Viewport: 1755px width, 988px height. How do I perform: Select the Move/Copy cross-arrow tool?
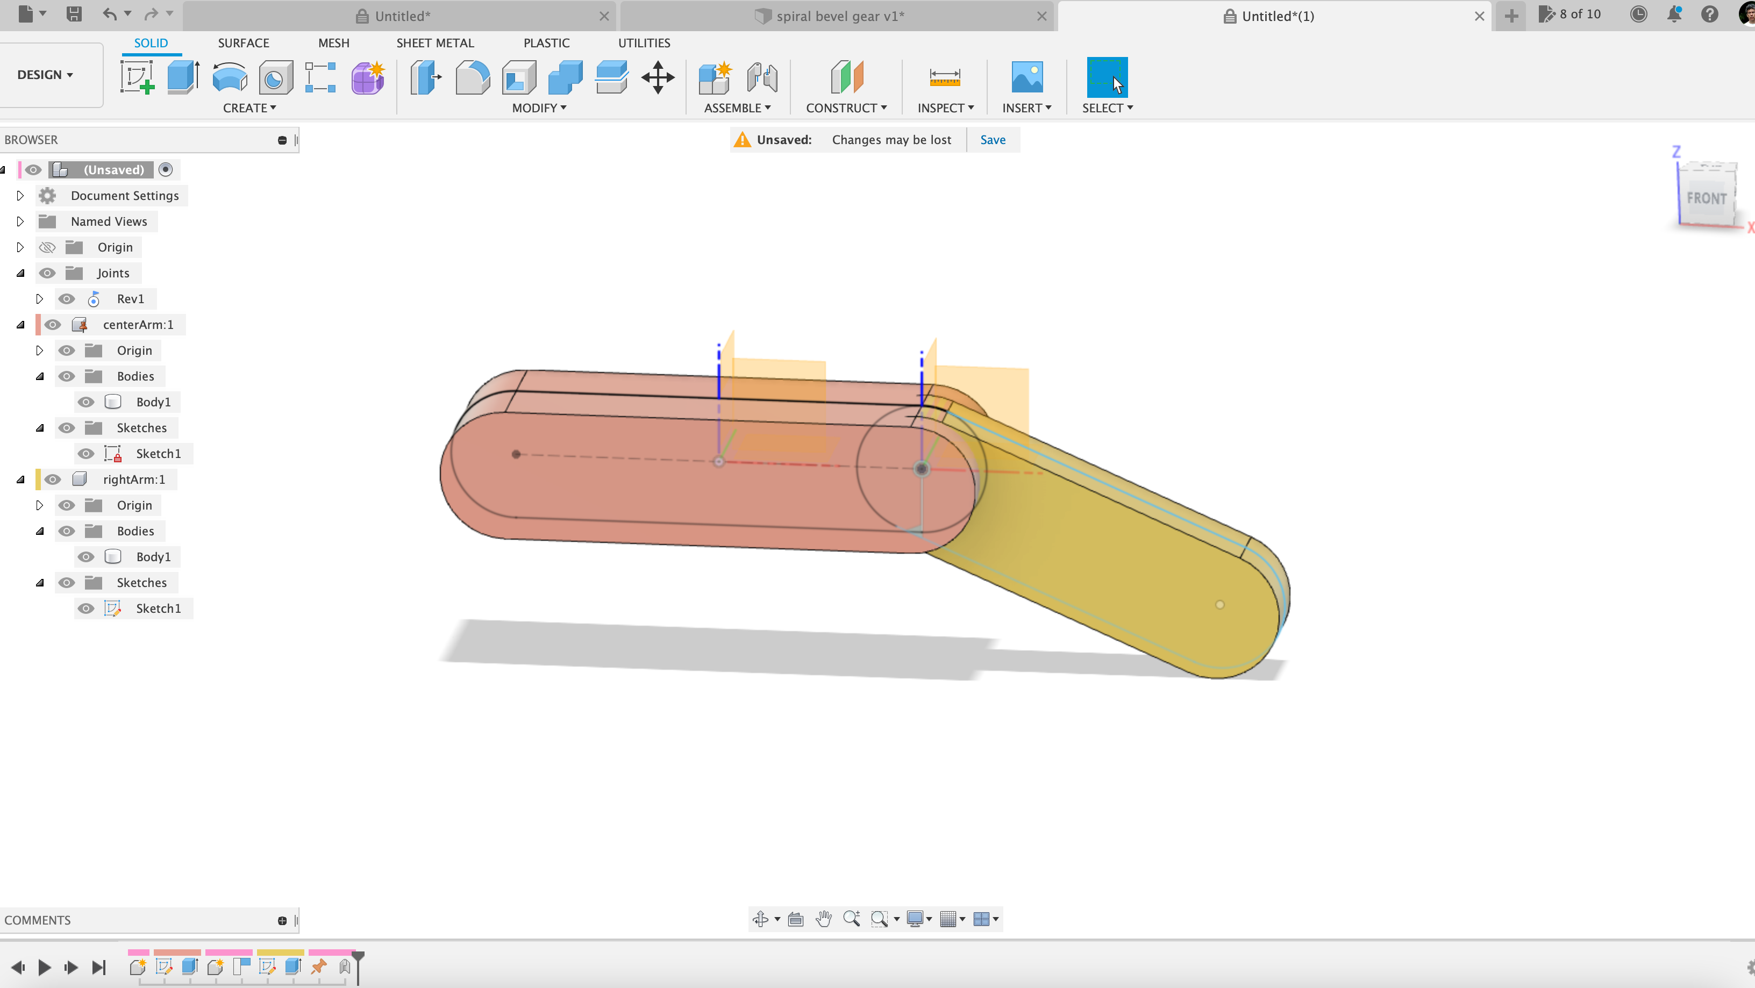pos(658,77)
